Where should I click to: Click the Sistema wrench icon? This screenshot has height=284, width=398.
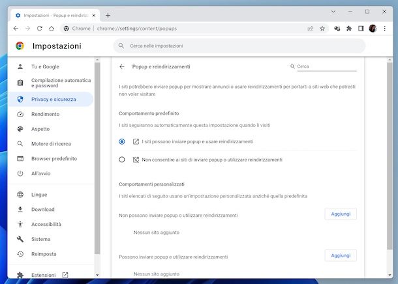click(20, 239)
